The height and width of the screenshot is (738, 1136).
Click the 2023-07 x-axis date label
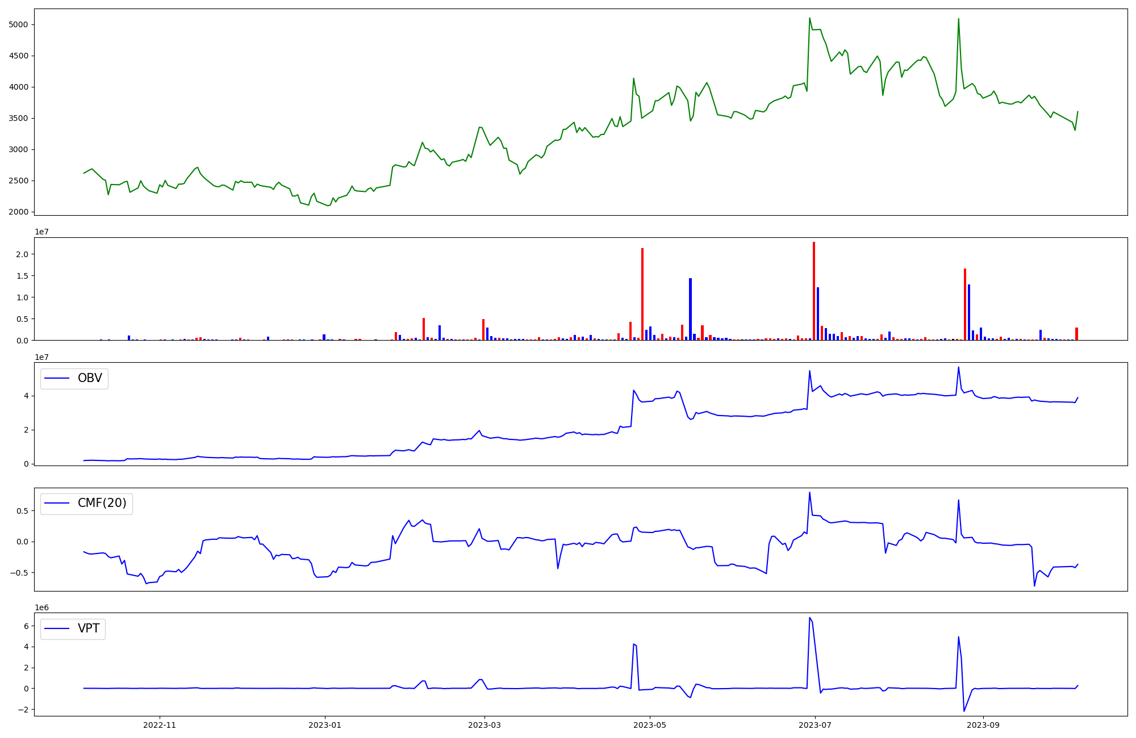pos(815,725)
